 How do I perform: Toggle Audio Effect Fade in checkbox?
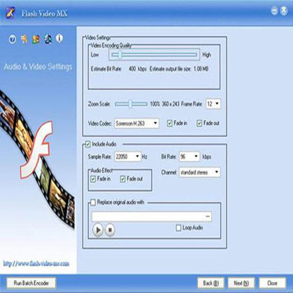tap(93, 179)
